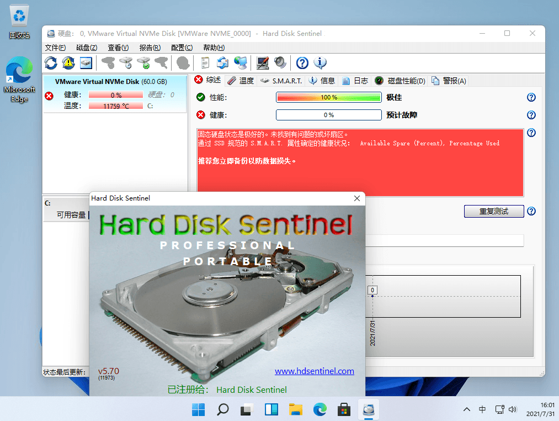Image resolution: width=559 pixels, height=421 pixels.
Task: Open the www.hdsentinel.com link
Action: (314, 371)
